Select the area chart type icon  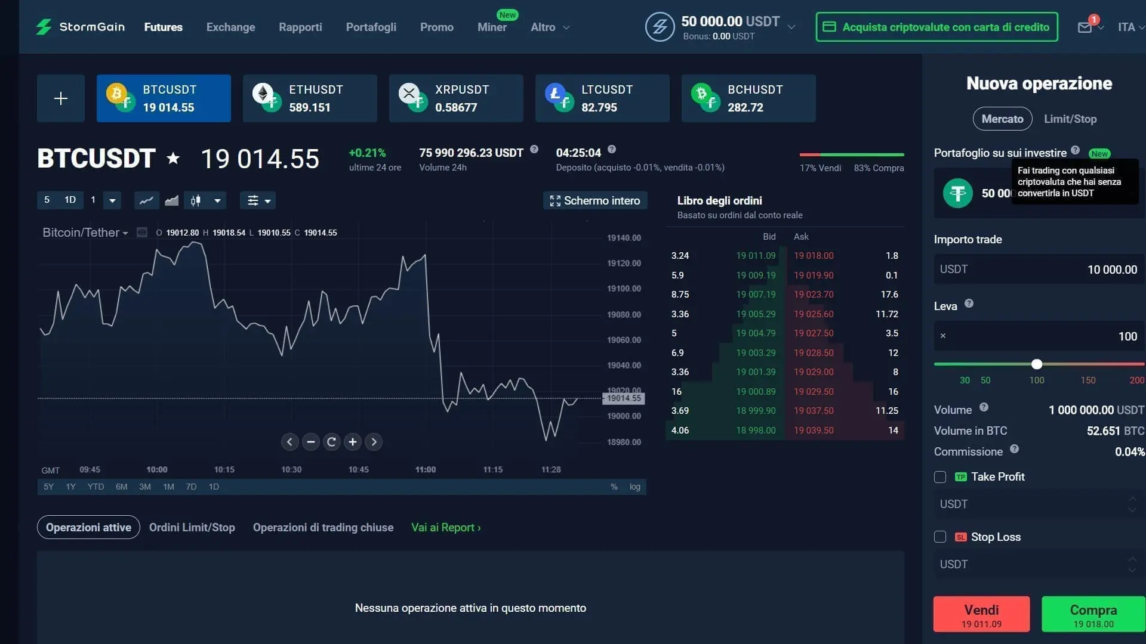(x=172, y=200)
